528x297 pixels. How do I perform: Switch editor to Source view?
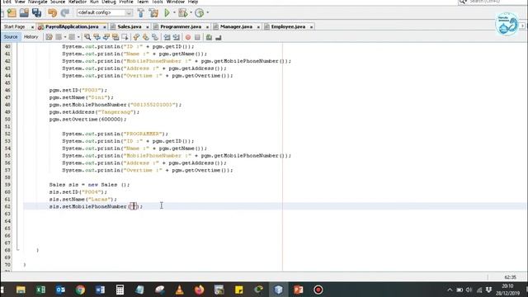(11, 37)
